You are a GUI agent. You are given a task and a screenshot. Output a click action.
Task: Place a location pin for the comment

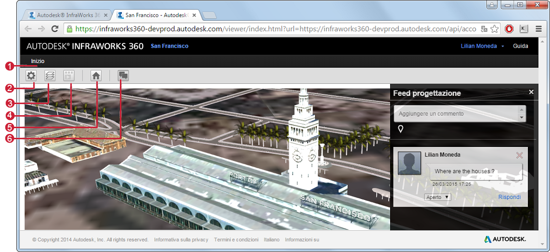[x=401, y=129]
